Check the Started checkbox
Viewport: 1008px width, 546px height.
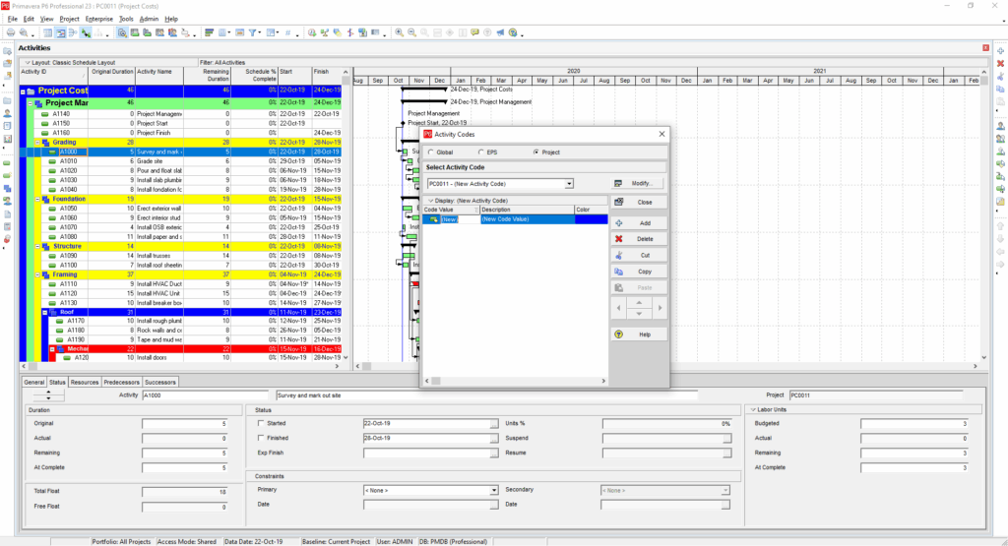pyautogui.click(x=260, y=423)
